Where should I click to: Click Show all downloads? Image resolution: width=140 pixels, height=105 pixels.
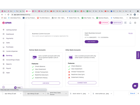(x=132, y=94)
